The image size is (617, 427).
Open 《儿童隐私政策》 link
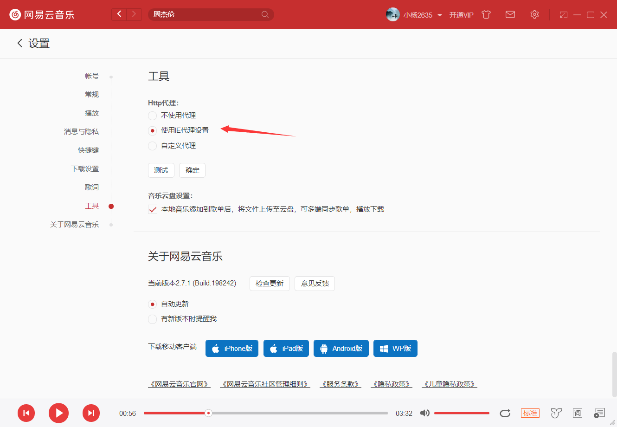[450, 384]
